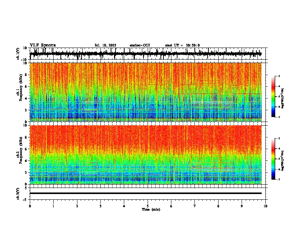Image resolution: width=299 pixels, height=231 pixels.
Task: Click time axis tick label "10"
Action: click(x=265, y=206)
